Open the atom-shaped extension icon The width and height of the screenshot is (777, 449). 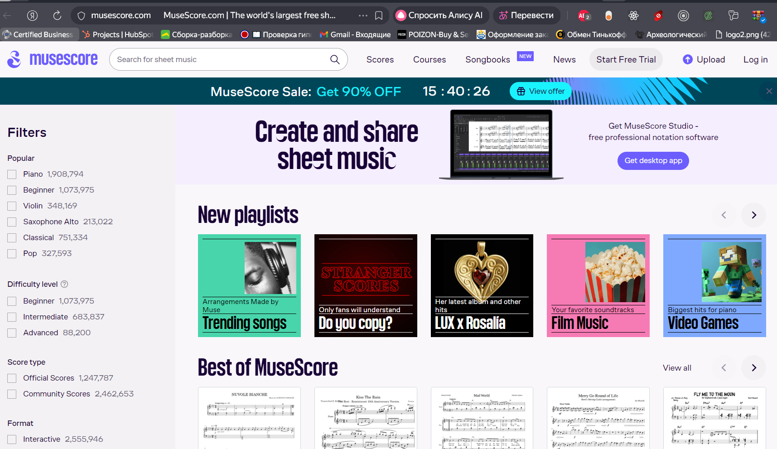coord(633,16)
